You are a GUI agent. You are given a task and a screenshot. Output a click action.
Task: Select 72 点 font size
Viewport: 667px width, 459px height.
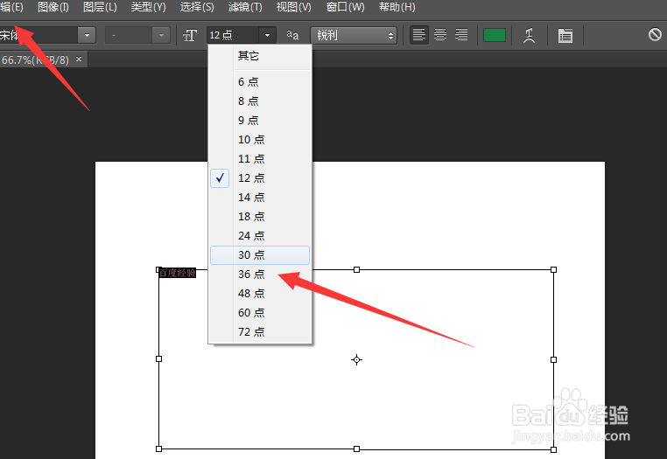click(260, 332)
